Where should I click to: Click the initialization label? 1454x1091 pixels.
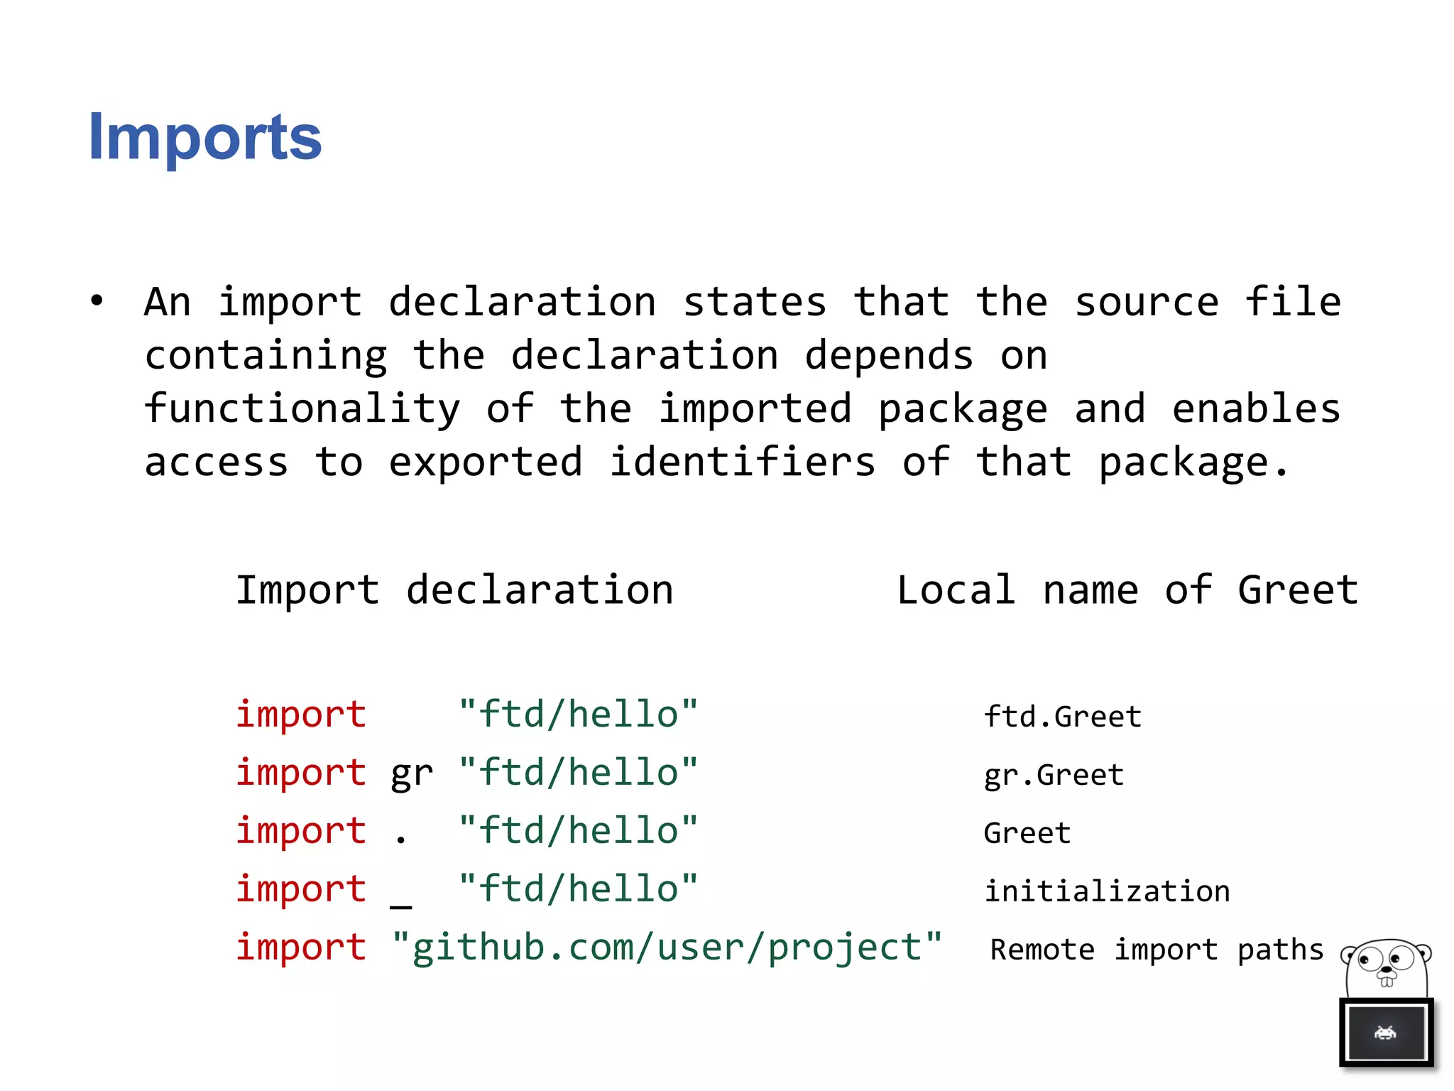point(1106,891)
